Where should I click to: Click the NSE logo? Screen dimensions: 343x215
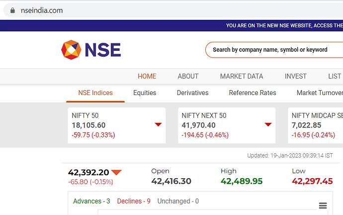click(91, 50)
